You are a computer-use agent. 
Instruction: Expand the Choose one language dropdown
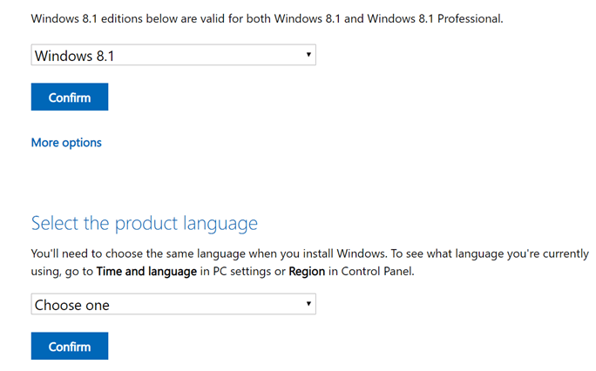click(x=173, y=304)
